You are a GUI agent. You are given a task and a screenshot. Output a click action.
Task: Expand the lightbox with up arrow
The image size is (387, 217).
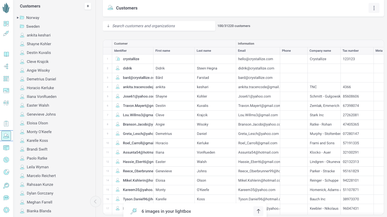pos(258,211)
